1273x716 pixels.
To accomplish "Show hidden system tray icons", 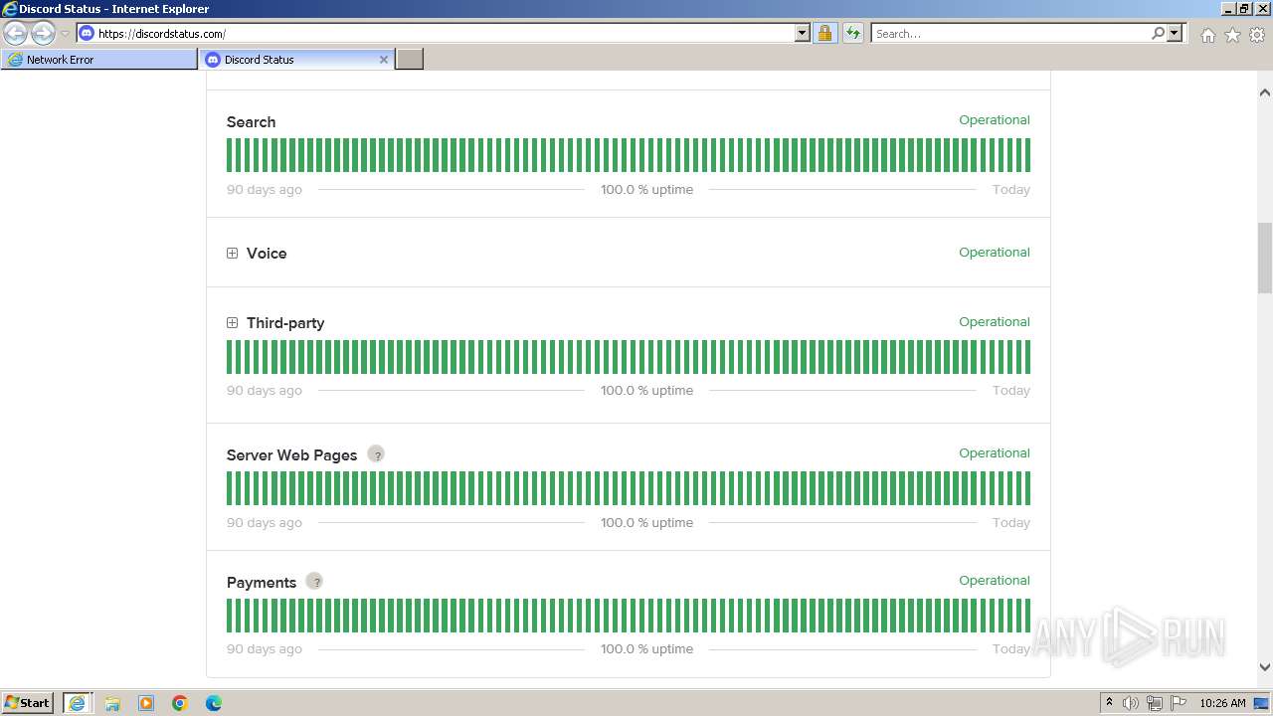I will (x=1109, y=703).
